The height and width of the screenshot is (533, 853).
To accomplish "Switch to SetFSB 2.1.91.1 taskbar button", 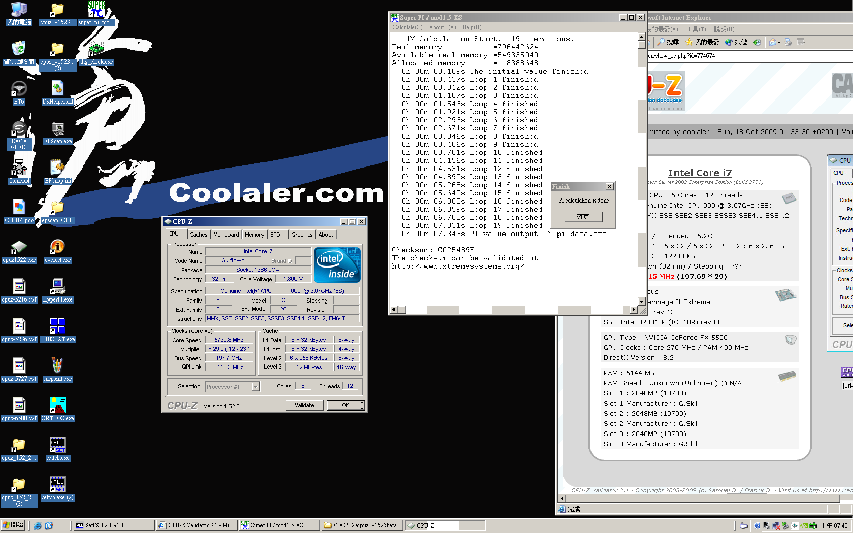I will [x=113, y=525].
